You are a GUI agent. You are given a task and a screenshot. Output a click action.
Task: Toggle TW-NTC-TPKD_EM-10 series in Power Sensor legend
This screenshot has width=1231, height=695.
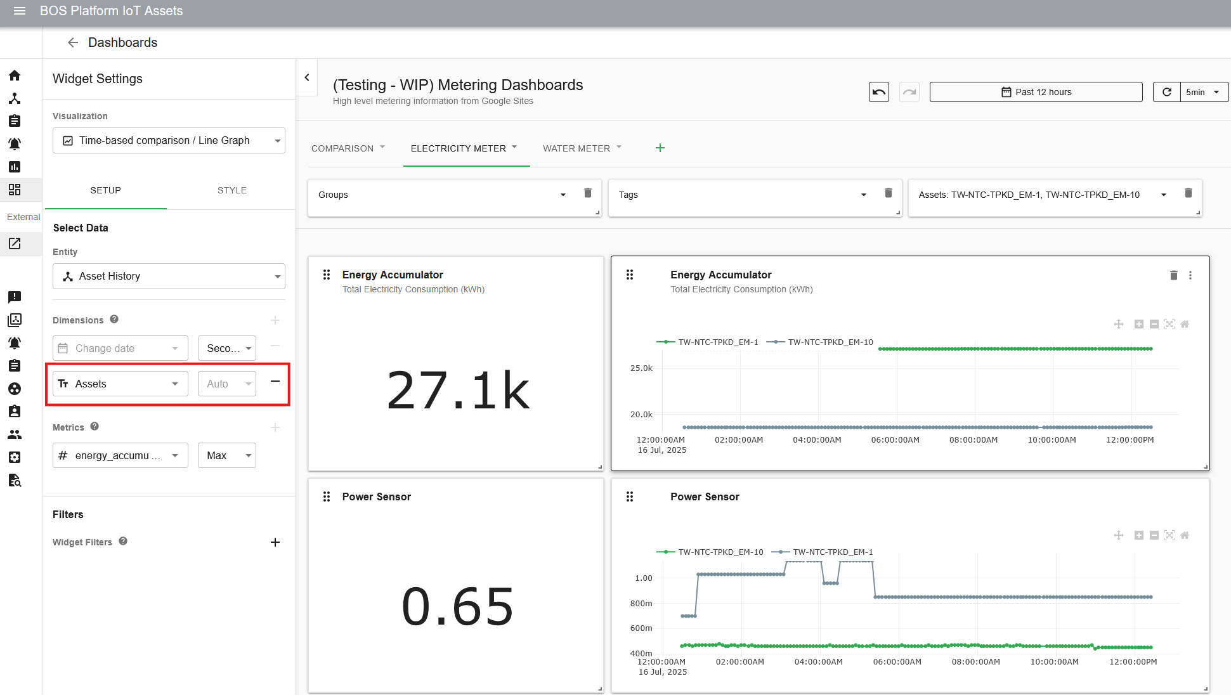pyautogui.click(x=720, y=552)
